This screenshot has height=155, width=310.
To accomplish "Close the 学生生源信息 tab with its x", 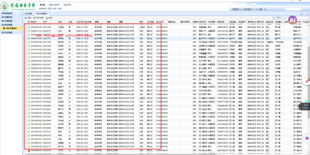I will (x=48, y=14).
